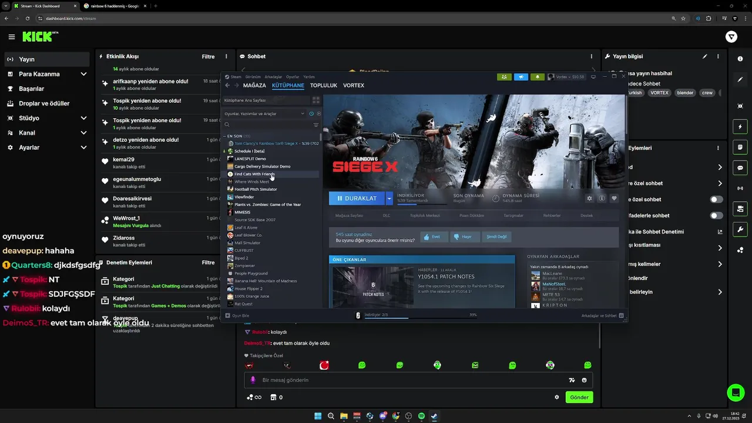Open Steam VORTEX profile tab
The image size is (752, 423).
point(354,85)
